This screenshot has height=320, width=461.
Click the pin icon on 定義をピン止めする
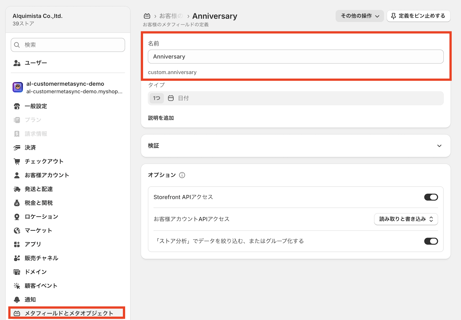[x=394, y=16]
